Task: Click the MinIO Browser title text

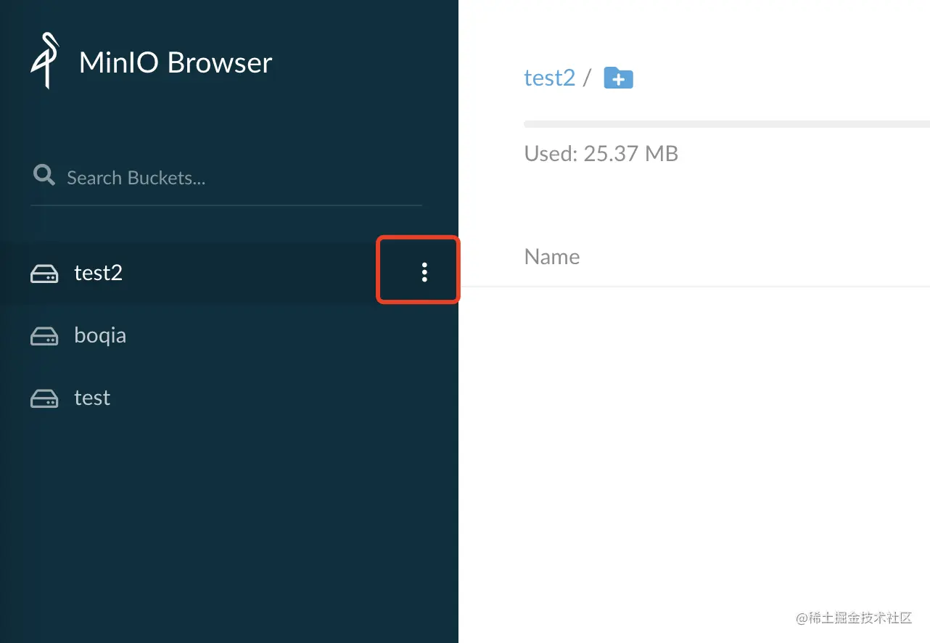Action: [x=176, y=62]
